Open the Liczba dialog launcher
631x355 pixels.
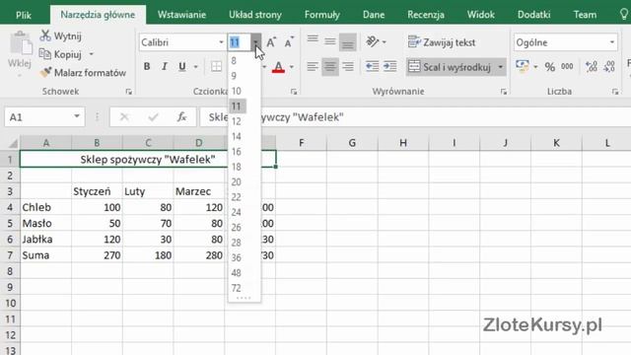615,92
